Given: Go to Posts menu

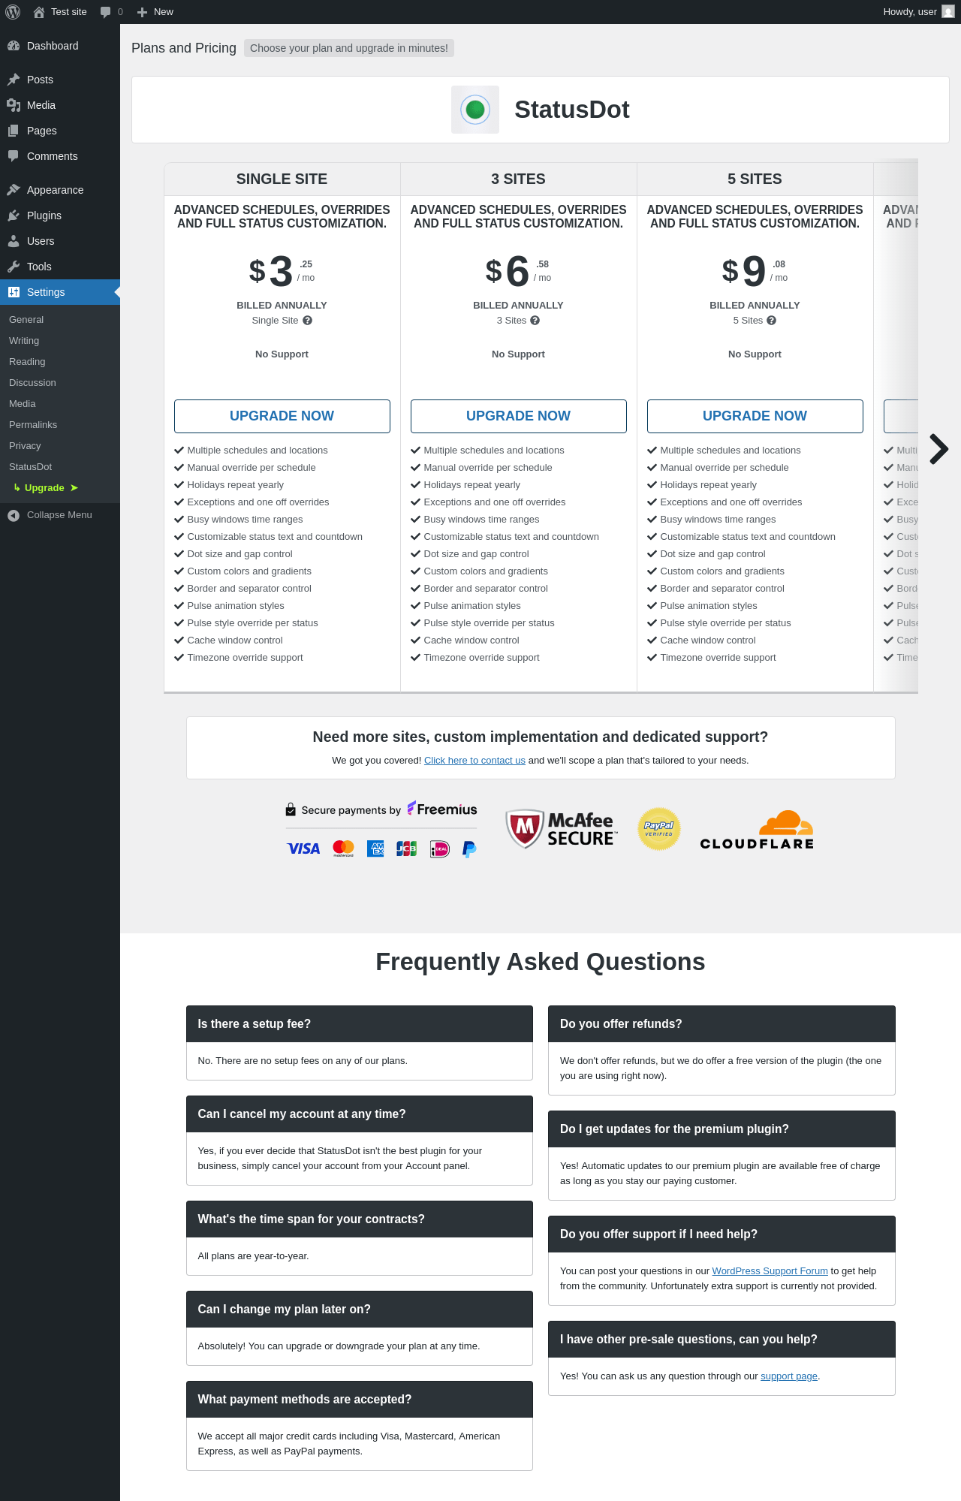Looking at the screenshot, I should (60, 80).
